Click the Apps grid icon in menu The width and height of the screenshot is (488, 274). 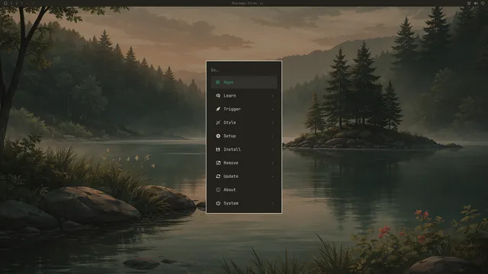(x=218, y=82)
